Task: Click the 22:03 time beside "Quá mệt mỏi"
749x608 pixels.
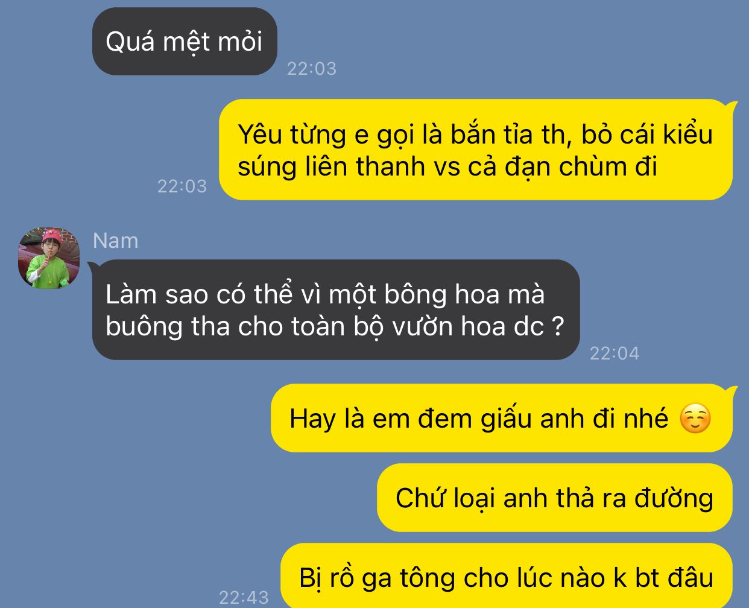Action: (x=311, y=69)
